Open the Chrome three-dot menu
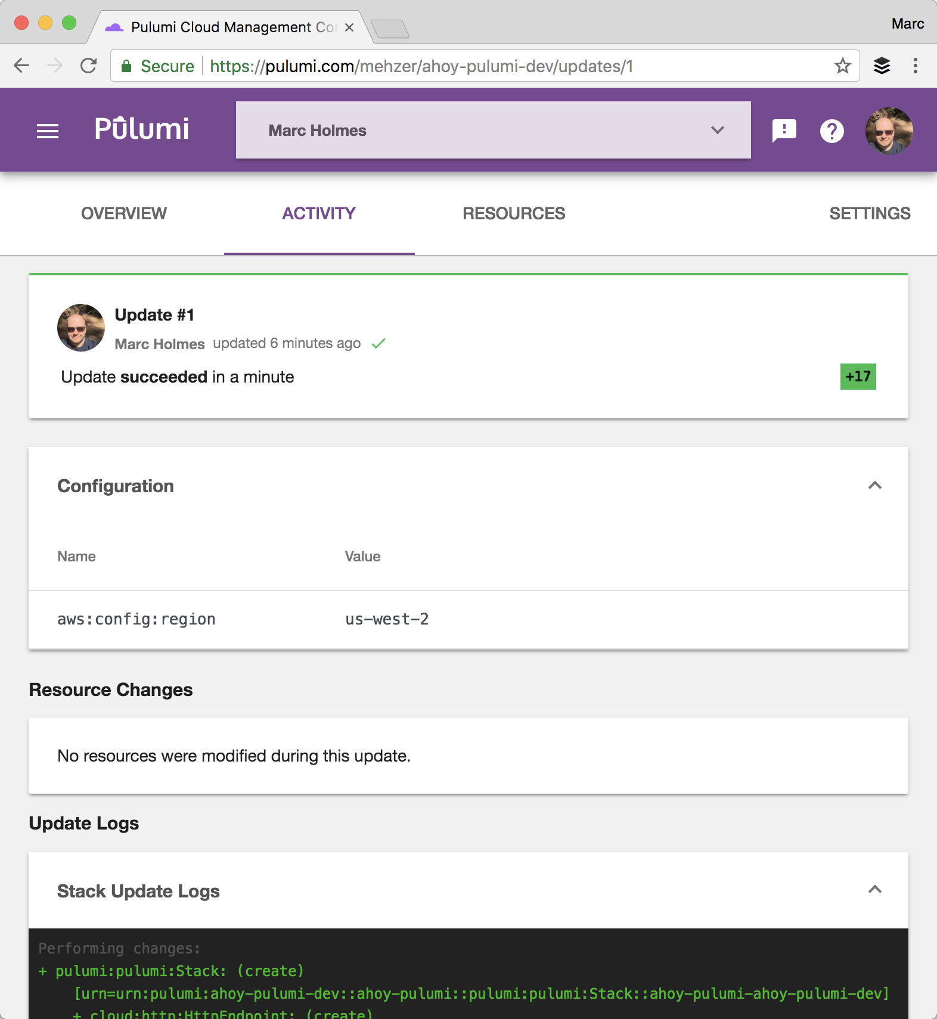Viewport: 937px width, 1019px height. 915,66
